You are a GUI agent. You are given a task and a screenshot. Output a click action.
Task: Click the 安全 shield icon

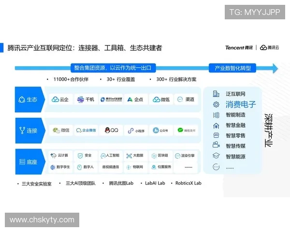tap(80, 156)
